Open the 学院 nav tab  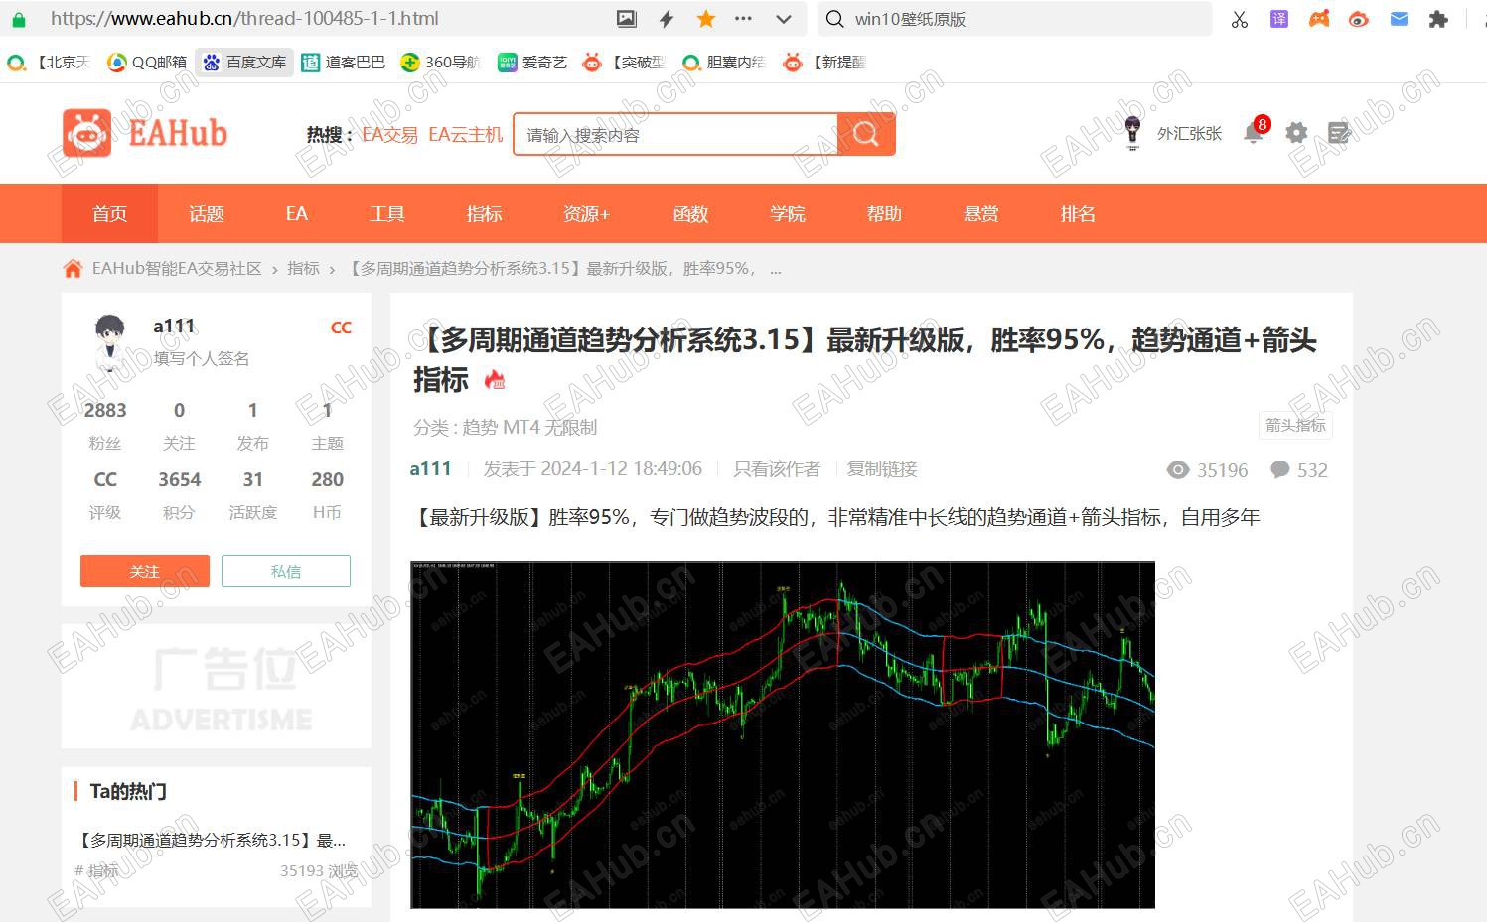pos(788,213)
